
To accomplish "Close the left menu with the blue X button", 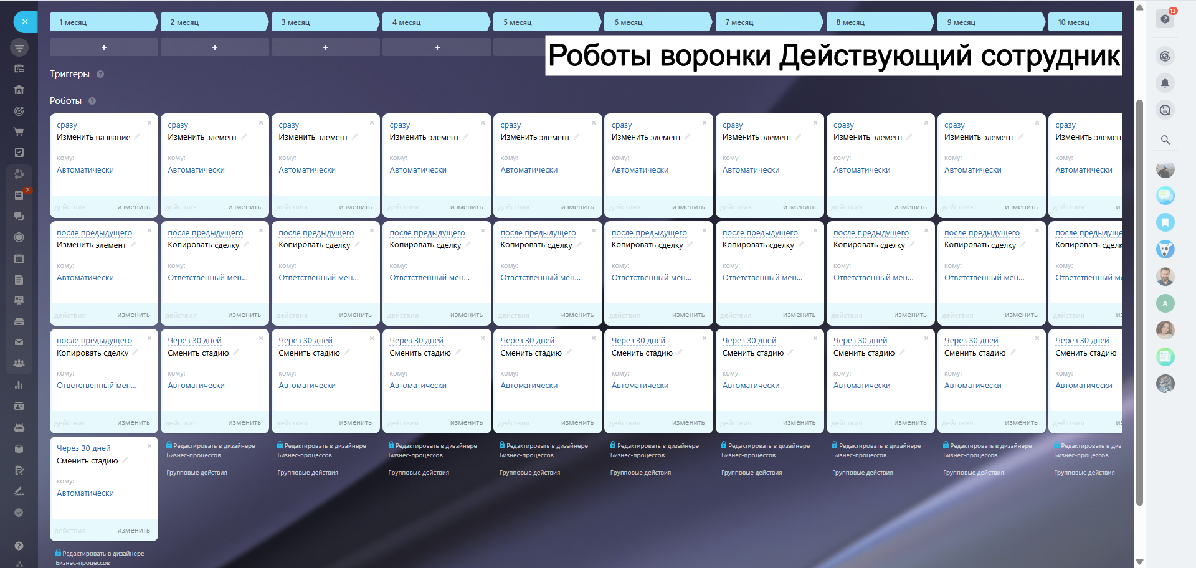I will (x=25, y=22).
